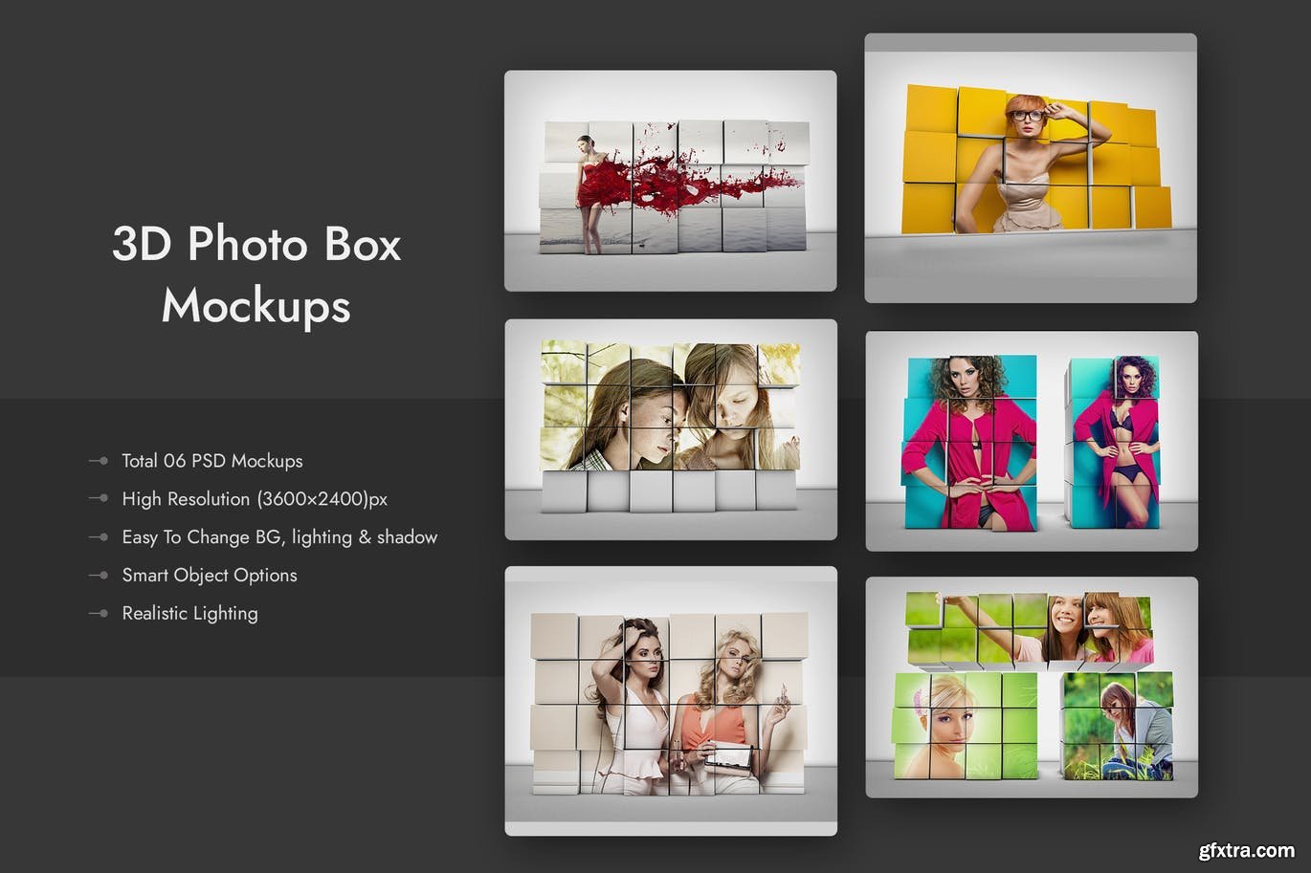Image resolution: width=1311 pixels, height=873 pixels.
Task: Click the right-hand pink coat photo tower
Action: 1115,442
